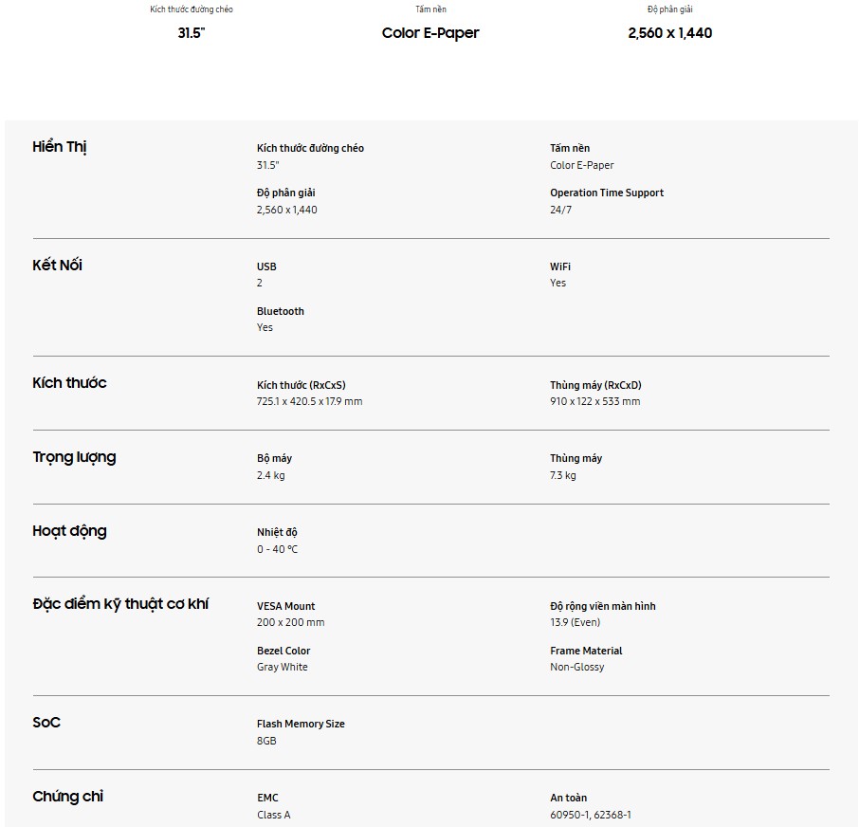This screenshot has height=827, width=859.
Task: Click the large 31.5" summary value at top
Action: (x=191, y=33)
